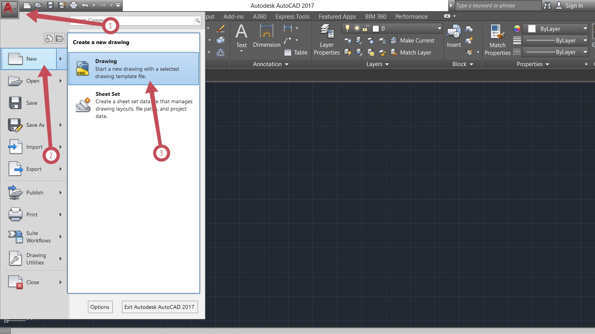Expand the Block panel title

click(463, 64)
